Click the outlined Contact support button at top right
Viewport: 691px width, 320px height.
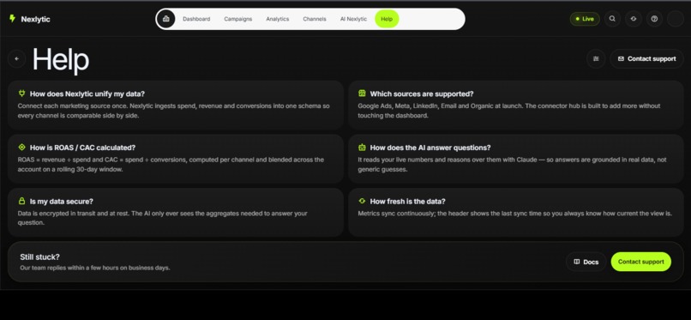pos(647,58)
